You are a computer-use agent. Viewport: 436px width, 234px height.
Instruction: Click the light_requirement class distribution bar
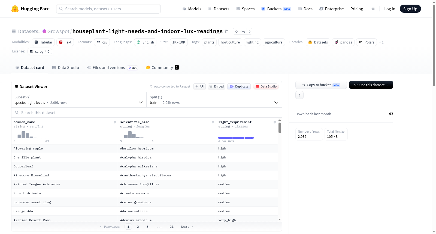tap(236, 138)
